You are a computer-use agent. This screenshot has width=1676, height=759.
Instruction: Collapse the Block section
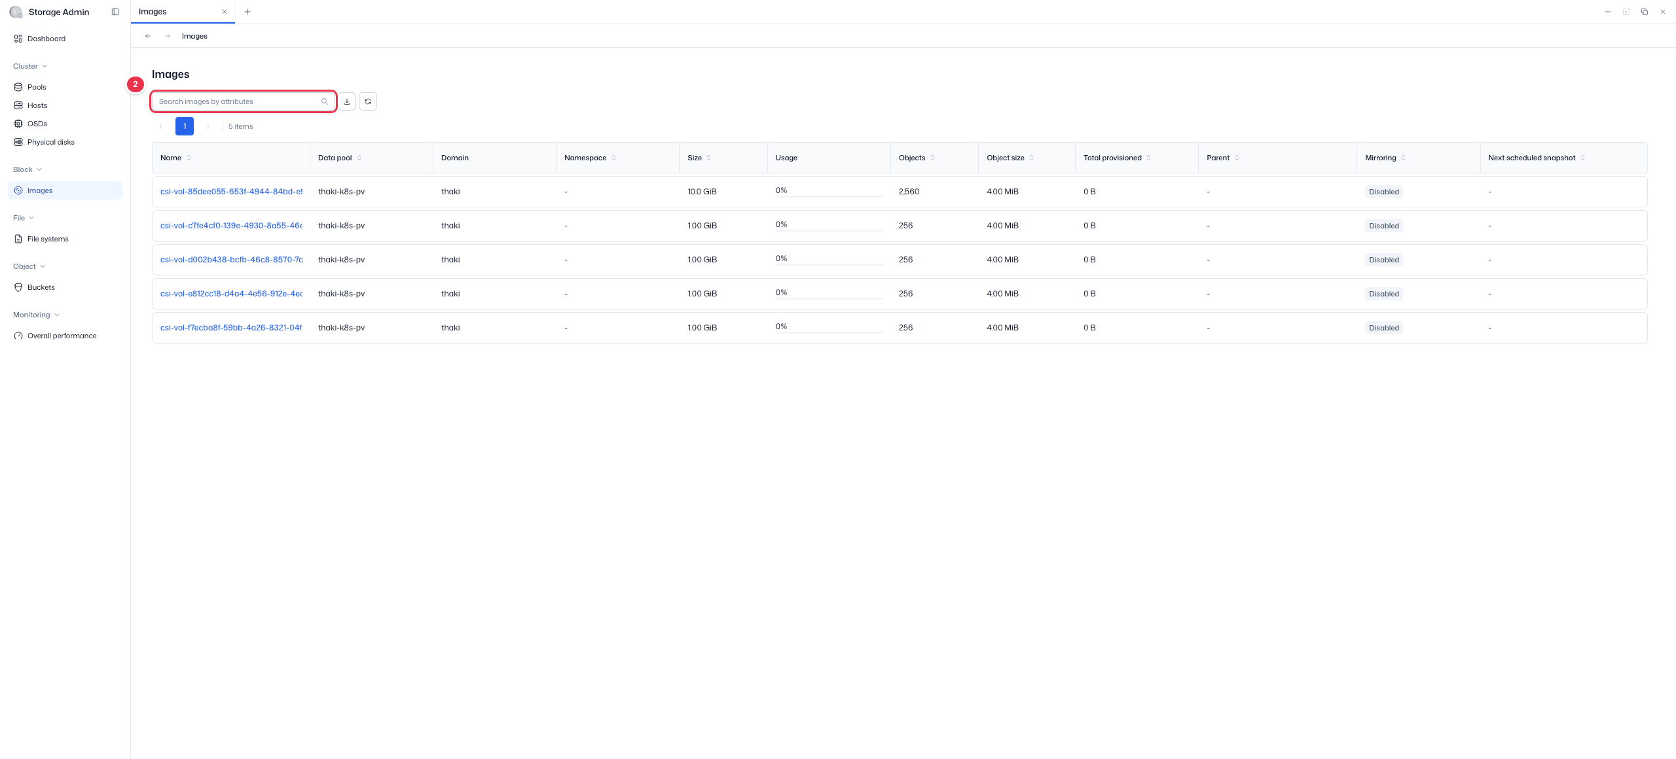[x=27, y=169]
